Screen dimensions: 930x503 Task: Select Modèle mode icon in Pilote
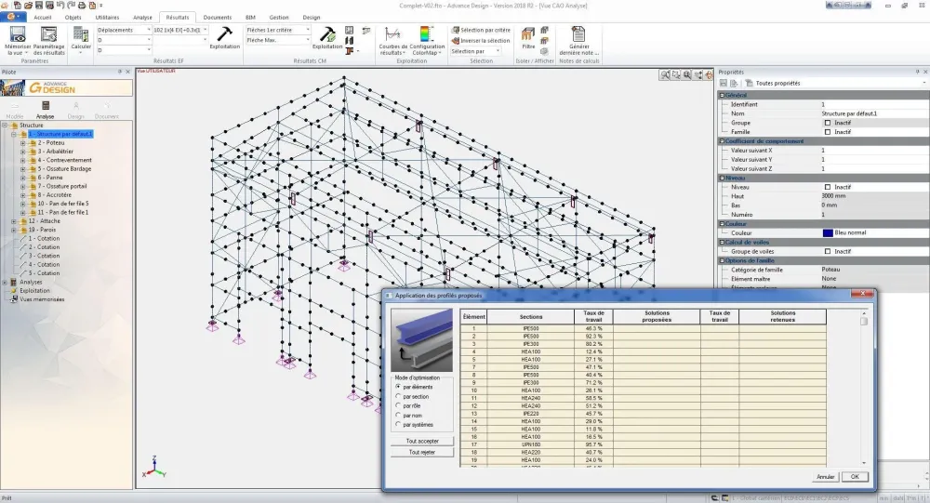point(14,106)
